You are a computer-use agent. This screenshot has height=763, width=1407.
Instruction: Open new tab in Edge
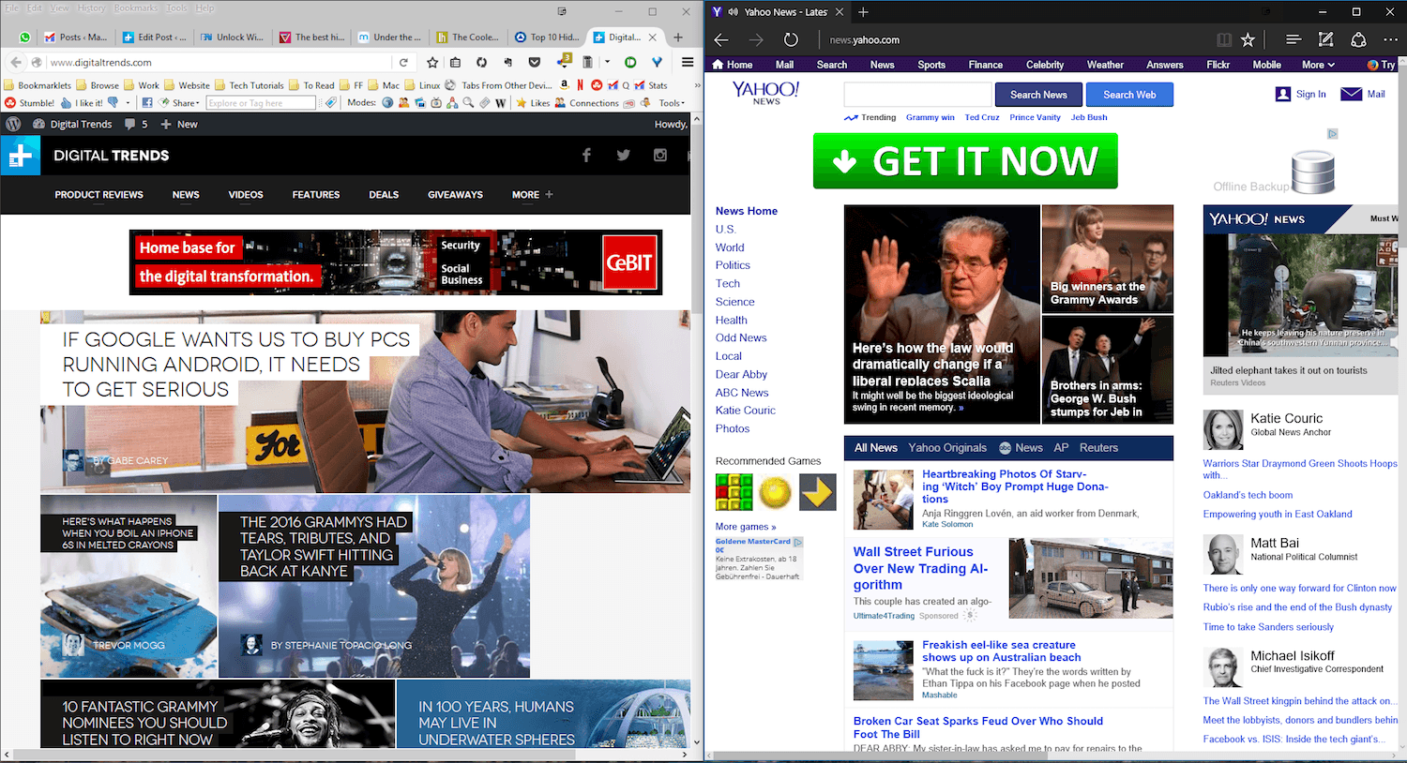click(x=863, y=12)
